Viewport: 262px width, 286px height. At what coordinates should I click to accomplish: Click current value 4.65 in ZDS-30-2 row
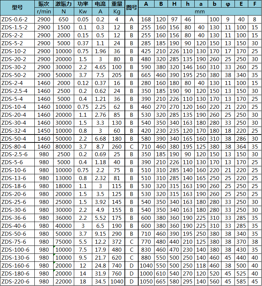100,67
